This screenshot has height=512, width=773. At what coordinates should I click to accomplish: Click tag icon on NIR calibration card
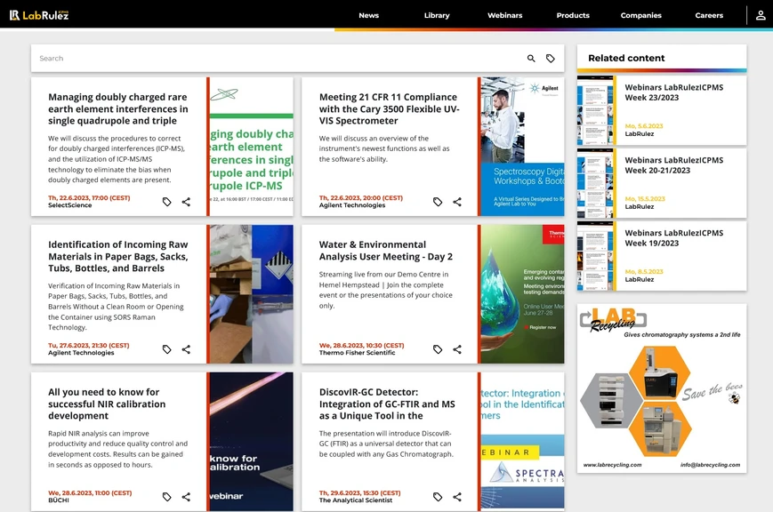(166, 497)
